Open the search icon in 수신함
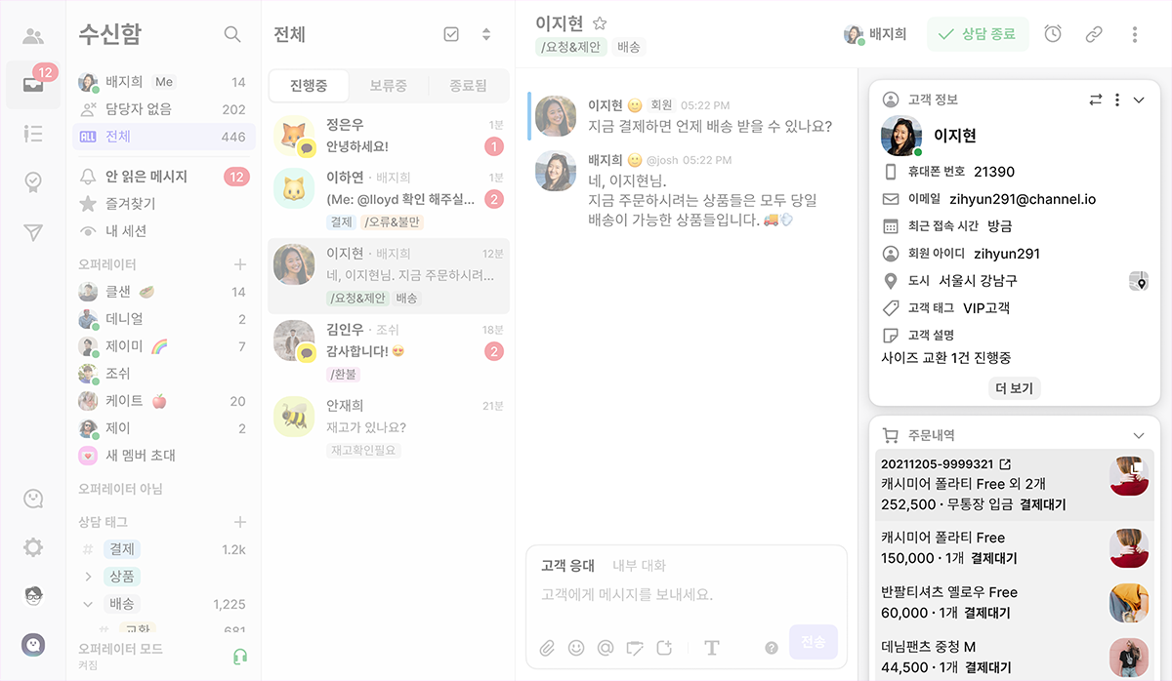The height and width of the screenshot is (681, 1172). coord(232,34)
